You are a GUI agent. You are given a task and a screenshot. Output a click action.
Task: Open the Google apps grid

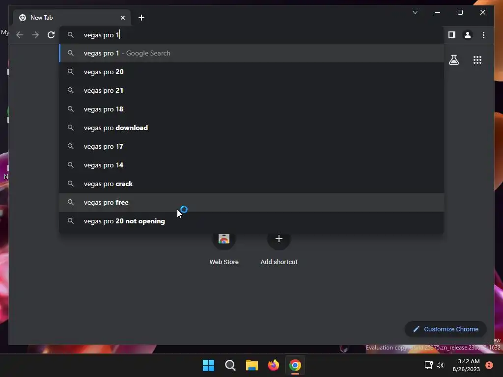pyautogui.click(x=477, y=60)
